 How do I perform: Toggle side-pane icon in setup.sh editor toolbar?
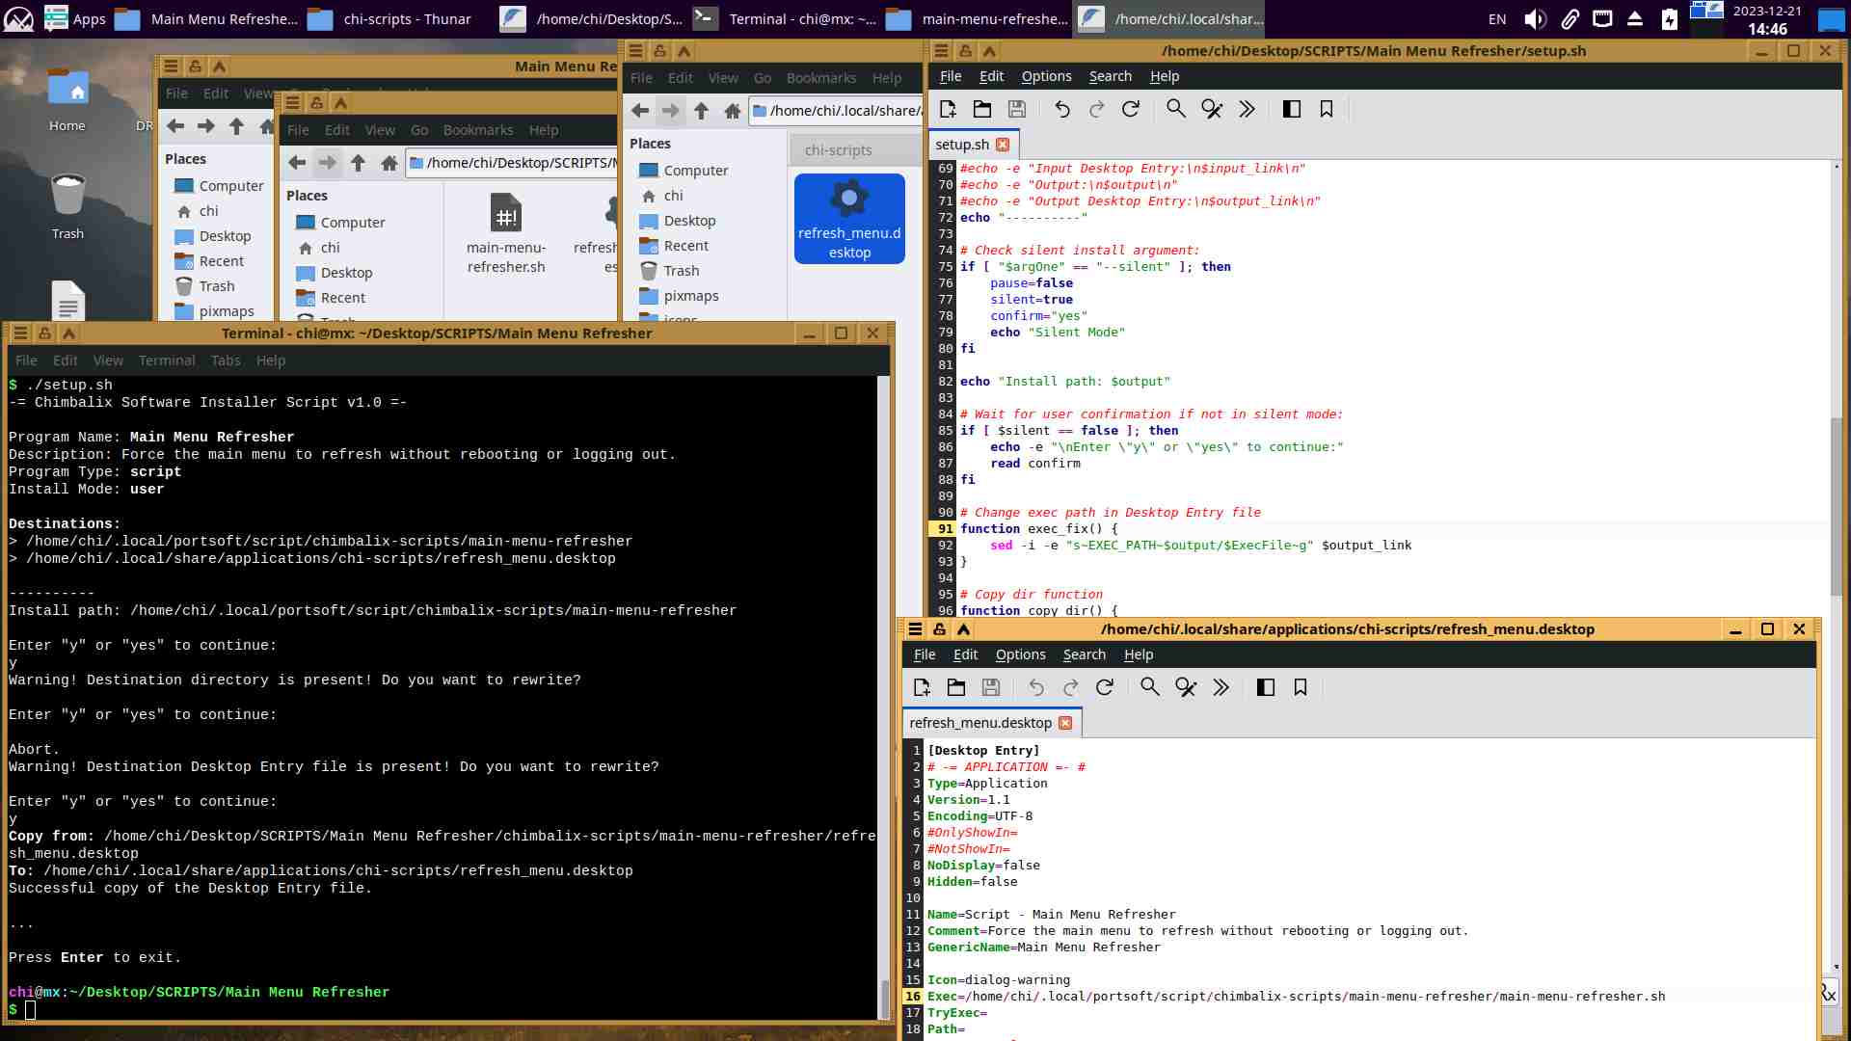click(1292, 109)
